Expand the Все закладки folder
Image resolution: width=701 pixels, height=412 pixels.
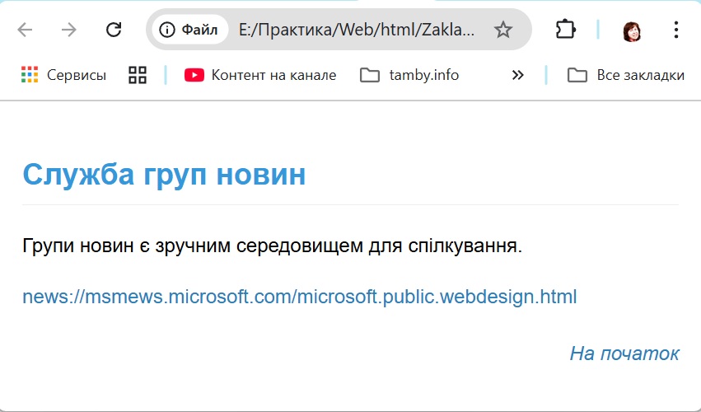click(x=626, y=75)
